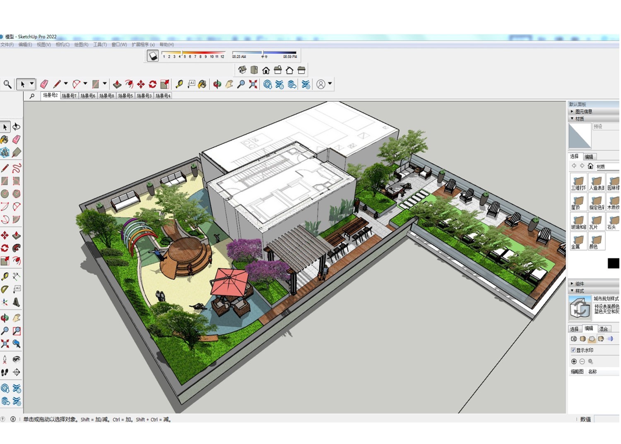Open the 文件(F) menu
The height and width of the screenshot is (444, 621).
coord(7,45)
